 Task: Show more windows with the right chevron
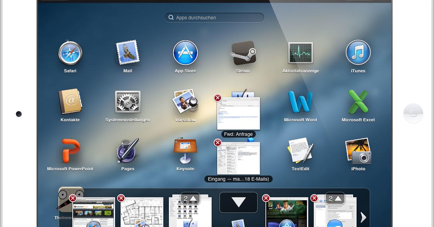(363, 217)
